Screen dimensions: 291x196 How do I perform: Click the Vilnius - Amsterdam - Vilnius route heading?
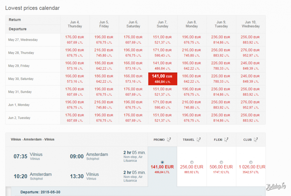tap(33, 139)
